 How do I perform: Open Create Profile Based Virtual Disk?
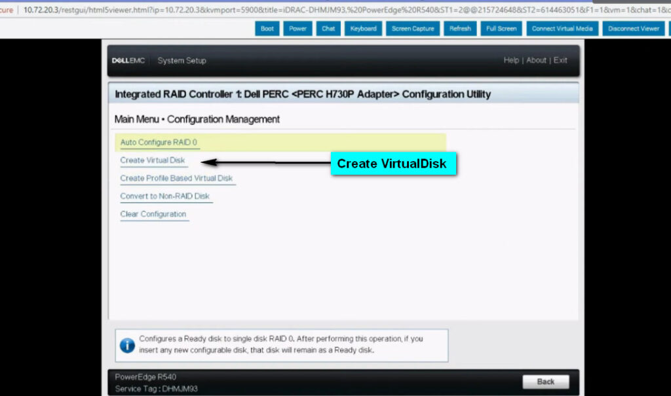[x=176, y=178]
